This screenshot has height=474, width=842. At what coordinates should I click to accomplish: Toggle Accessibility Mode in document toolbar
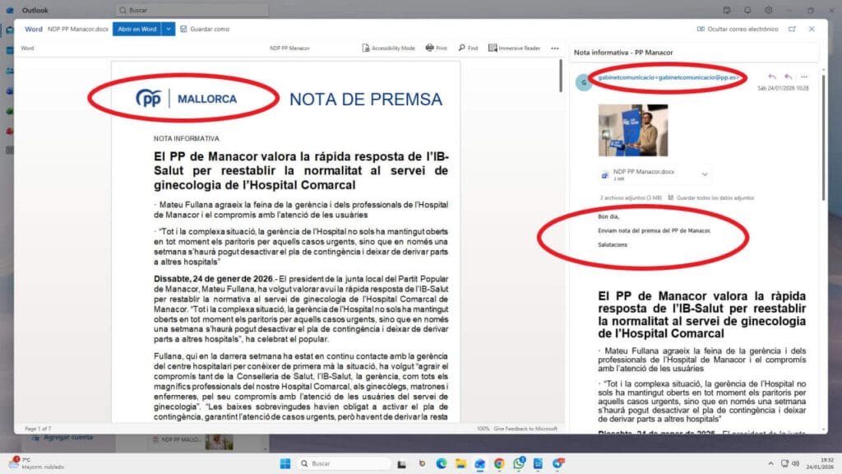[388, 49]
